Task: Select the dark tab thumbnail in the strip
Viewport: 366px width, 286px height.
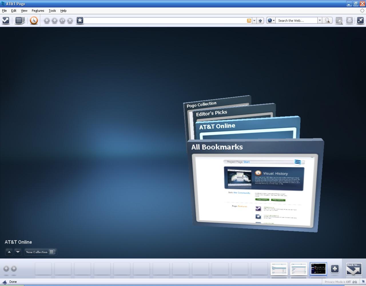Action: coord(318,269)
